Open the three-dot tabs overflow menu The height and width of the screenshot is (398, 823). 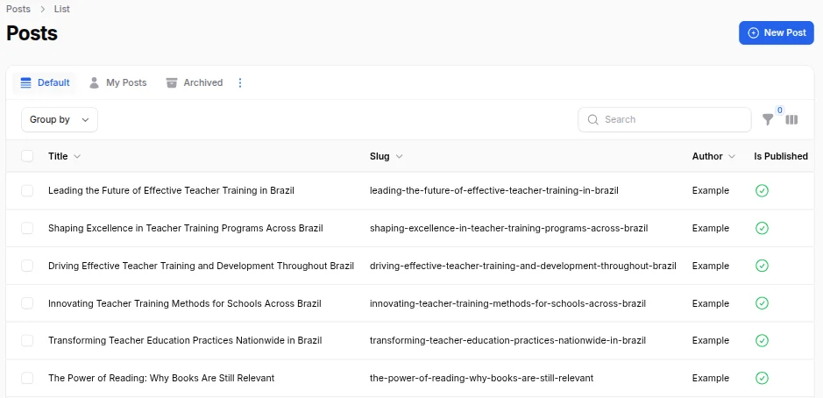240,82
